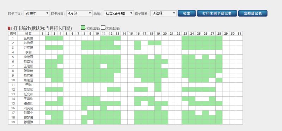The image size is (282, 131).
Task: Click the day 31 column header
Action: (239, 33)
